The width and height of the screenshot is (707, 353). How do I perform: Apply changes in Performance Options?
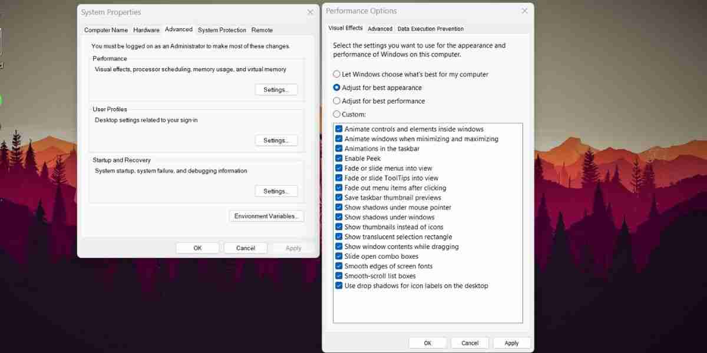(511, 343)
